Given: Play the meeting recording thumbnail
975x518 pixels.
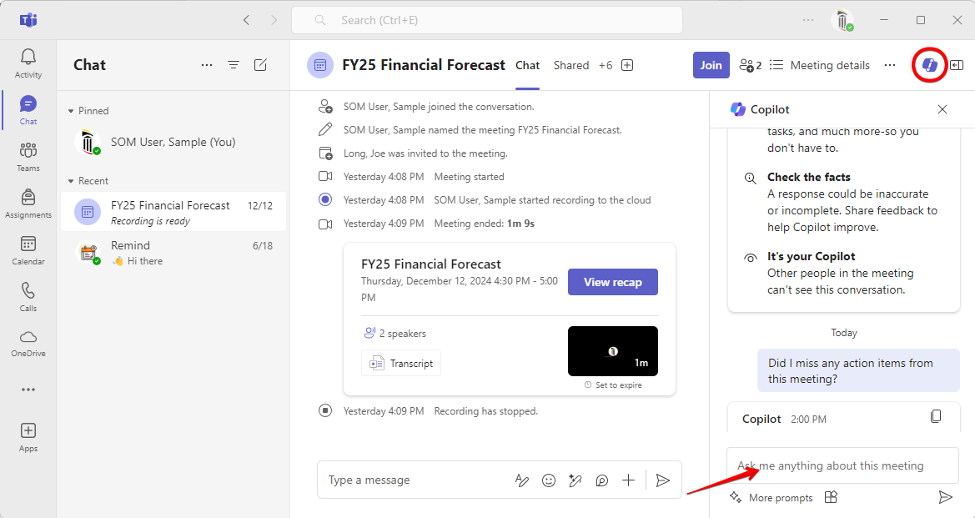Looking at the screenshot, I should 612,351.
